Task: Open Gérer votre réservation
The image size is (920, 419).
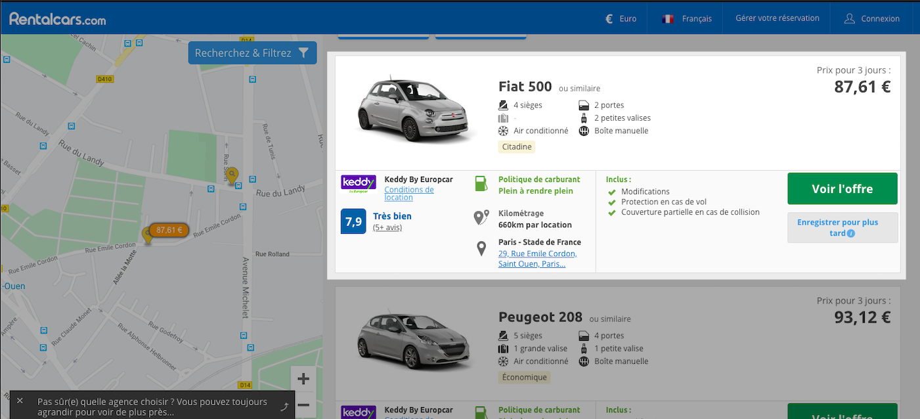Action: [778, 18]
